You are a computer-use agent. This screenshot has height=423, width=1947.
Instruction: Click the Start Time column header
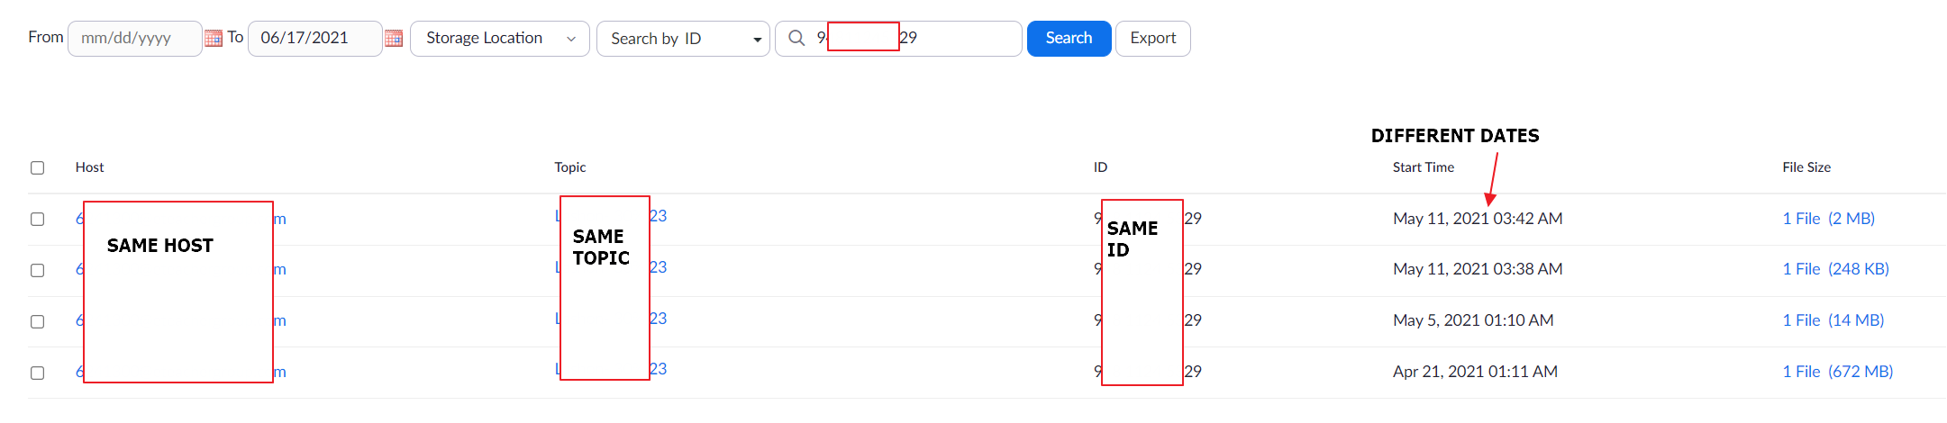[x=1423, y=167]
